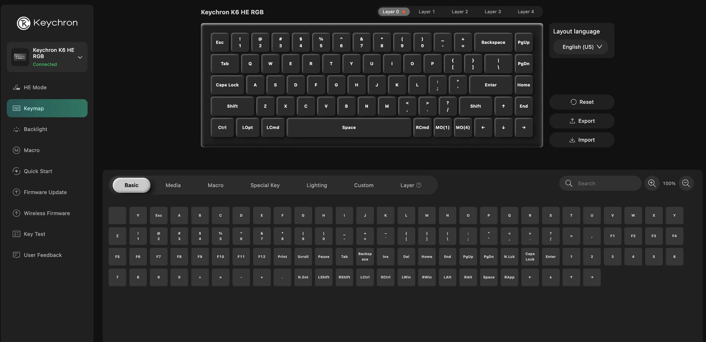Switch to Layer 1
Viewport: 706px width, 342px height.
pos(426,12)
